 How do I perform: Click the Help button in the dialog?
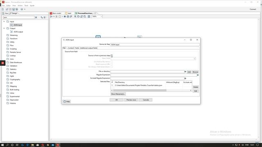pyautogui.click(x=67, y=102)
